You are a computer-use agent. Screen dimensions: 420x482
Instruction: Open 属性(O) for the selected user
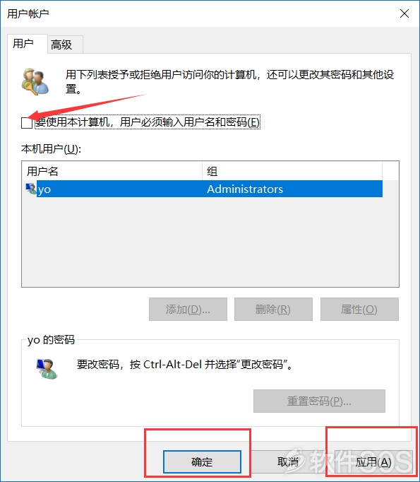pos(359,310)
